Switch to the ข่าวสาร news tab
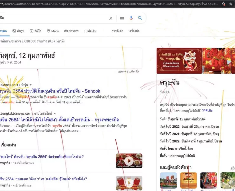Image resolution: width=235 pixels, height=191 pixels. pos(71,31)
